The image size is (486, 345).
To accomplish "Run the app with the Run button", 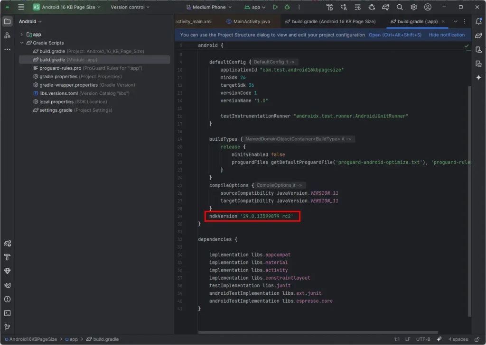I will click(275, 7).
